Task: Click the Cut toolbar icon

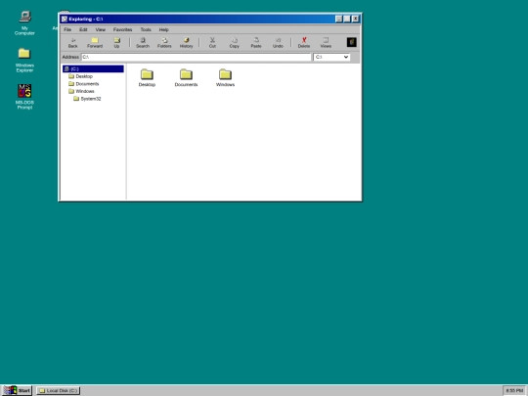Action: pos(212,43)
